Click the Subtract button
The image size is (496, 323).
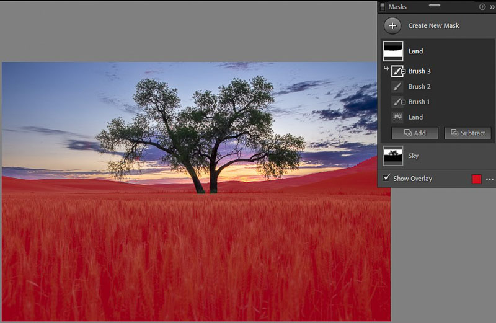click(x=467, y=133)
